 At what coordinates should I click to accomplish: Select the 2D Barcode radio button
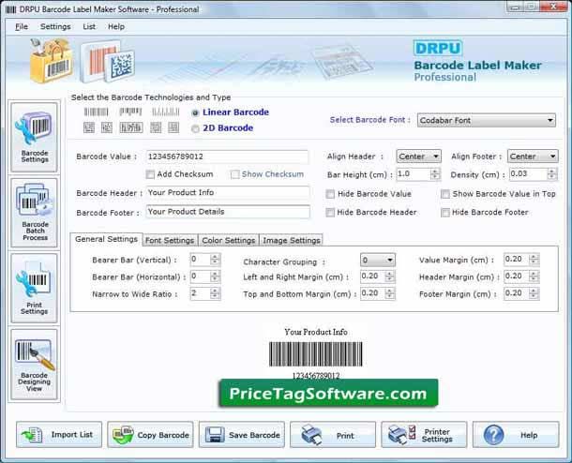click(x=195, y=128)
